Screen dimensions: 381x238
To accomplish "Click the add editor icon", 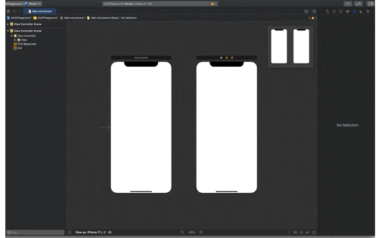I will [x=314, y=11].
